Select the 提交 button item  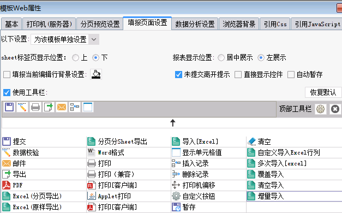click(44, 141)
